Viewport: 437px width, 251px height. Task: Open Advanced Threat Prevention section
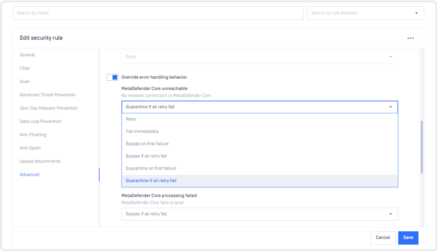(48, 95)
